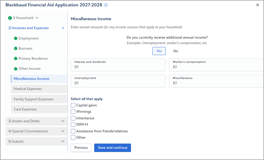
Task: Click the Miscellaneous amount field
Action: pos(216,81)
